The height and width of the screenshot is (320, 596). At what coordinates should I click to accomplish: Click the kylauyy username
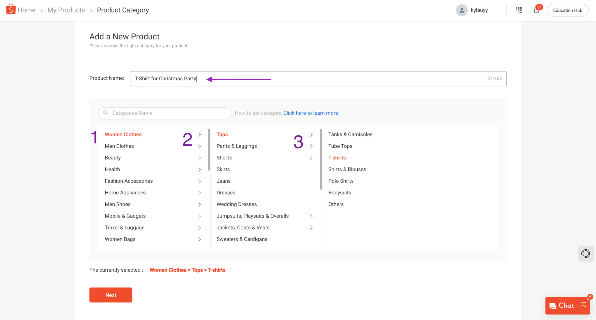point(479,10)
